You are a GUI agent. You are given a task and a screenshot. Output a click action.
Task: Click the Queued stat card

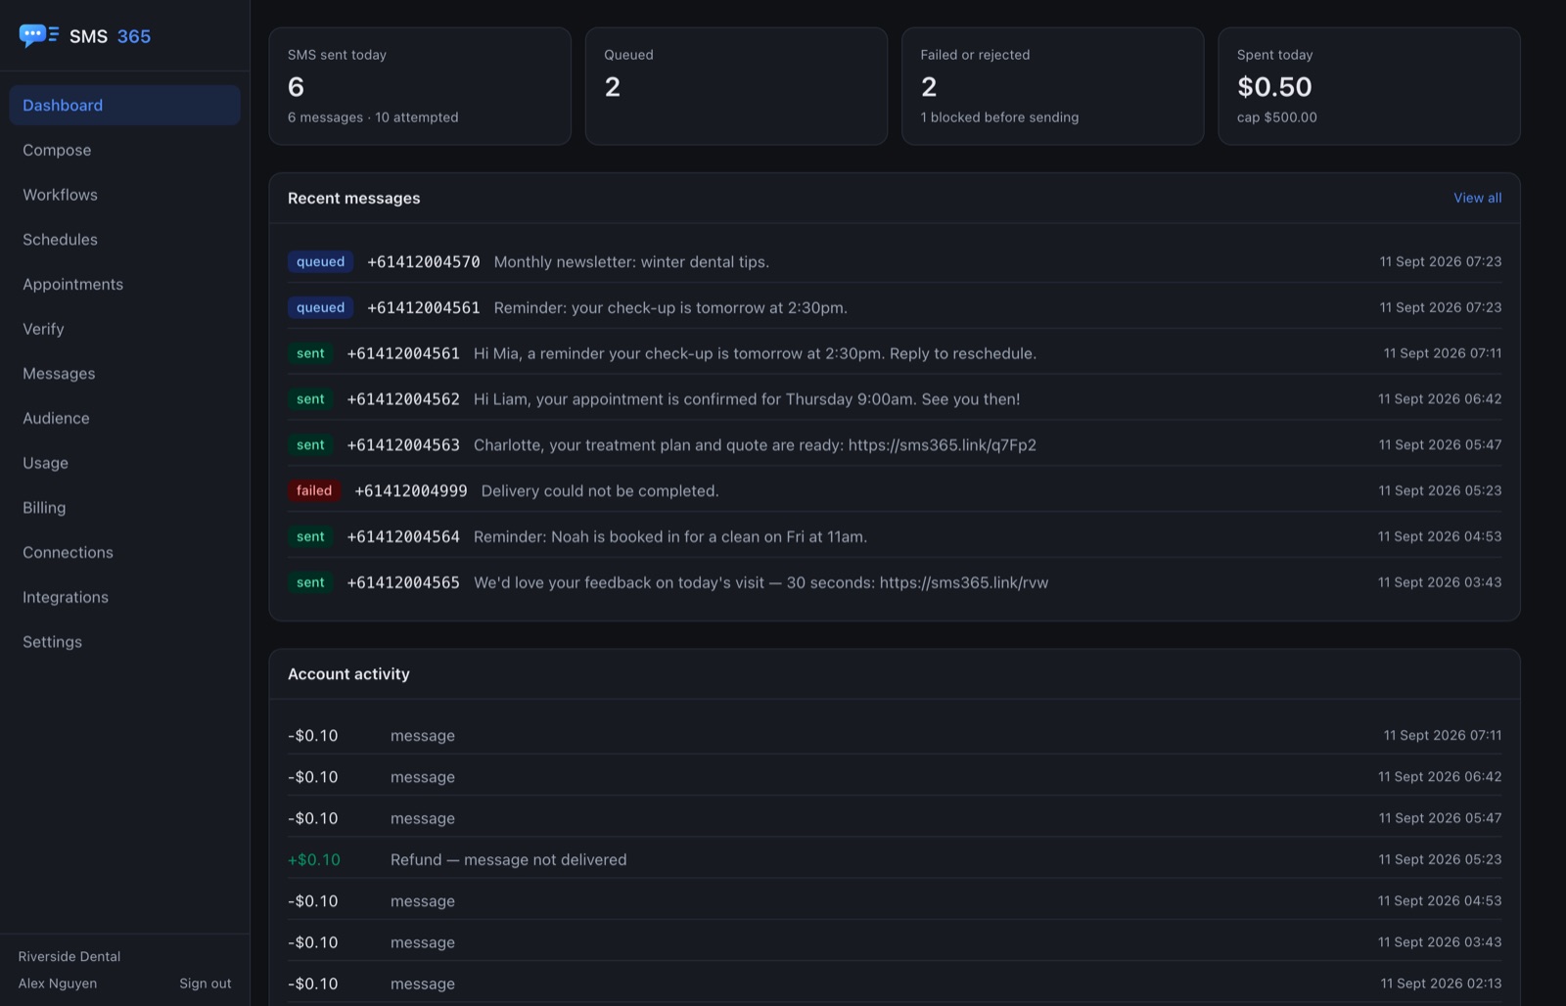(x=736, y=86)
